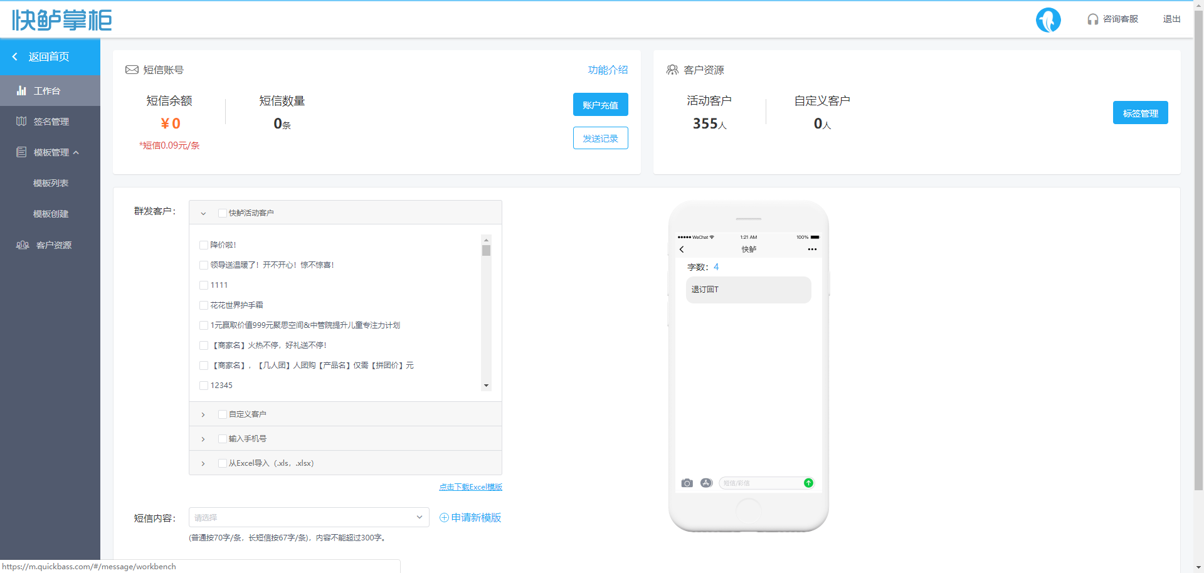Open the 短信内容 template dropdown
Screen dimensions: 1204x573
309,518
